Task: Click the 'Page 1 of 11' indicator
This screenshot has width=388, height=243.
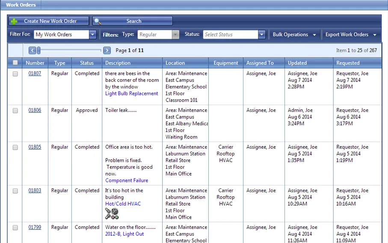Action: [130, 50]
